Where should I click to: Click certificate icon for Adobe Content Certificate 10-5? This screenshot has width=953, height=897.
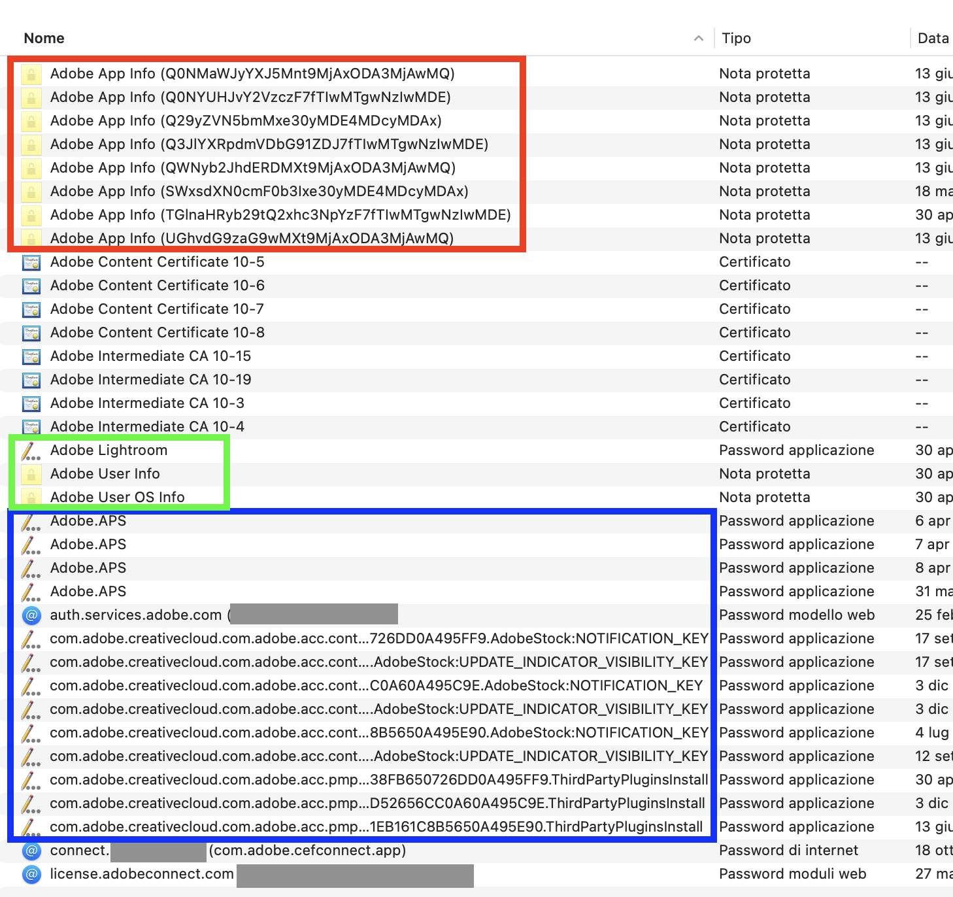point(31,262)
